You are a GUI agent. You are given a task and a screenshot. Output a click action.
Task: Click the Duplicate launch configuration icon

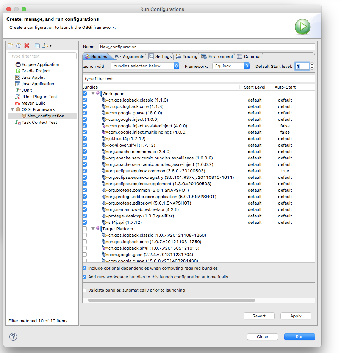coord(19,46)
